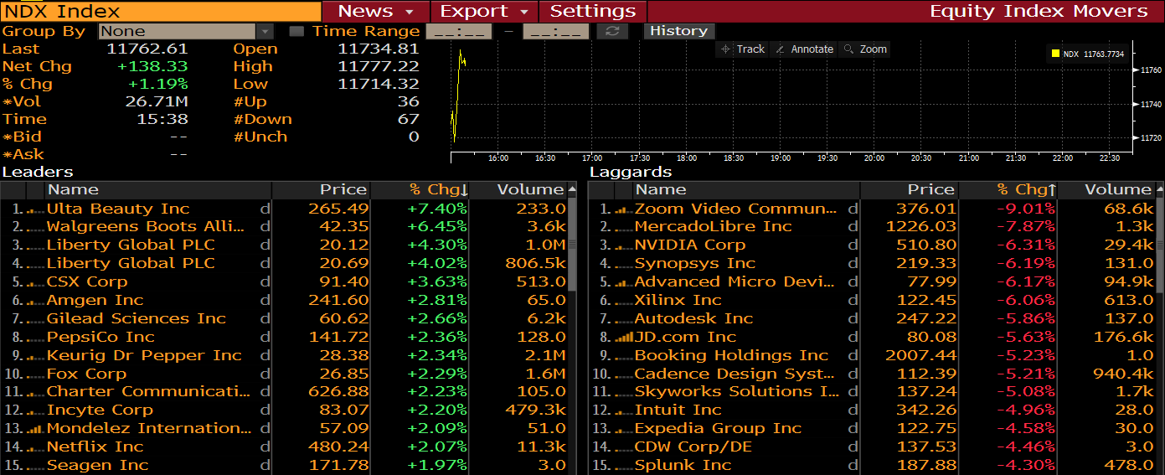
Task: Click the volume bar icon for Ulta Beauty Inc
Action: pyautogui.click(x=35, y=209)
